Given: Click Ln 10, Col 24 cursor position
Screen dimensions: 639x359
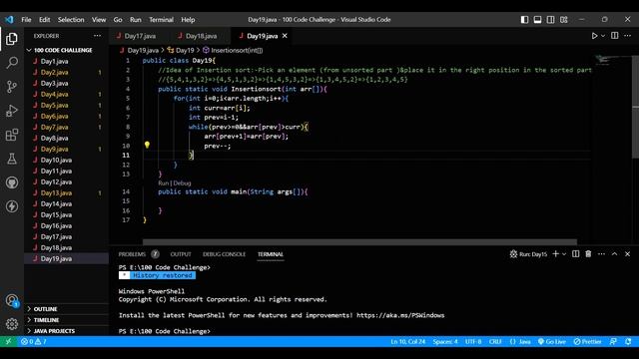Looking at the screenshot, I should (408, 341).
